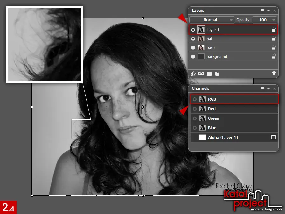Open the Channels panel hamburger menu

pos(262,89)
